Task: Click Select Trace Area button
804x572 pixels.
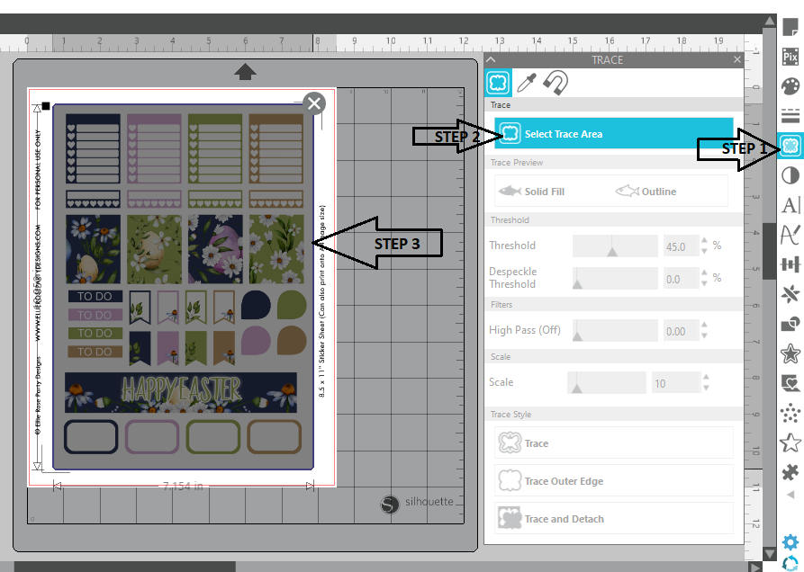Action: 614,134
